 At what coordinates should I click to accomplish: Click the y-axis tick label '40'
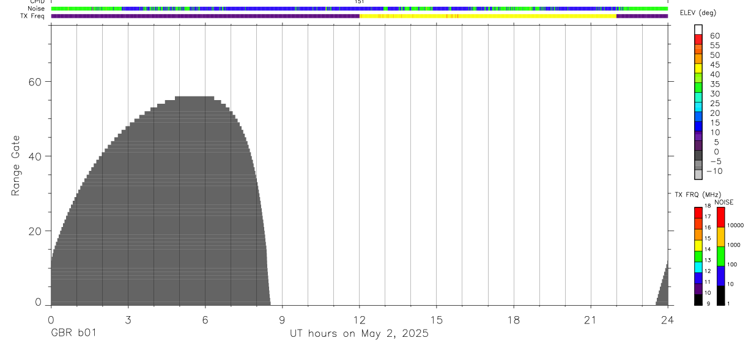click(x=34, y=156)
